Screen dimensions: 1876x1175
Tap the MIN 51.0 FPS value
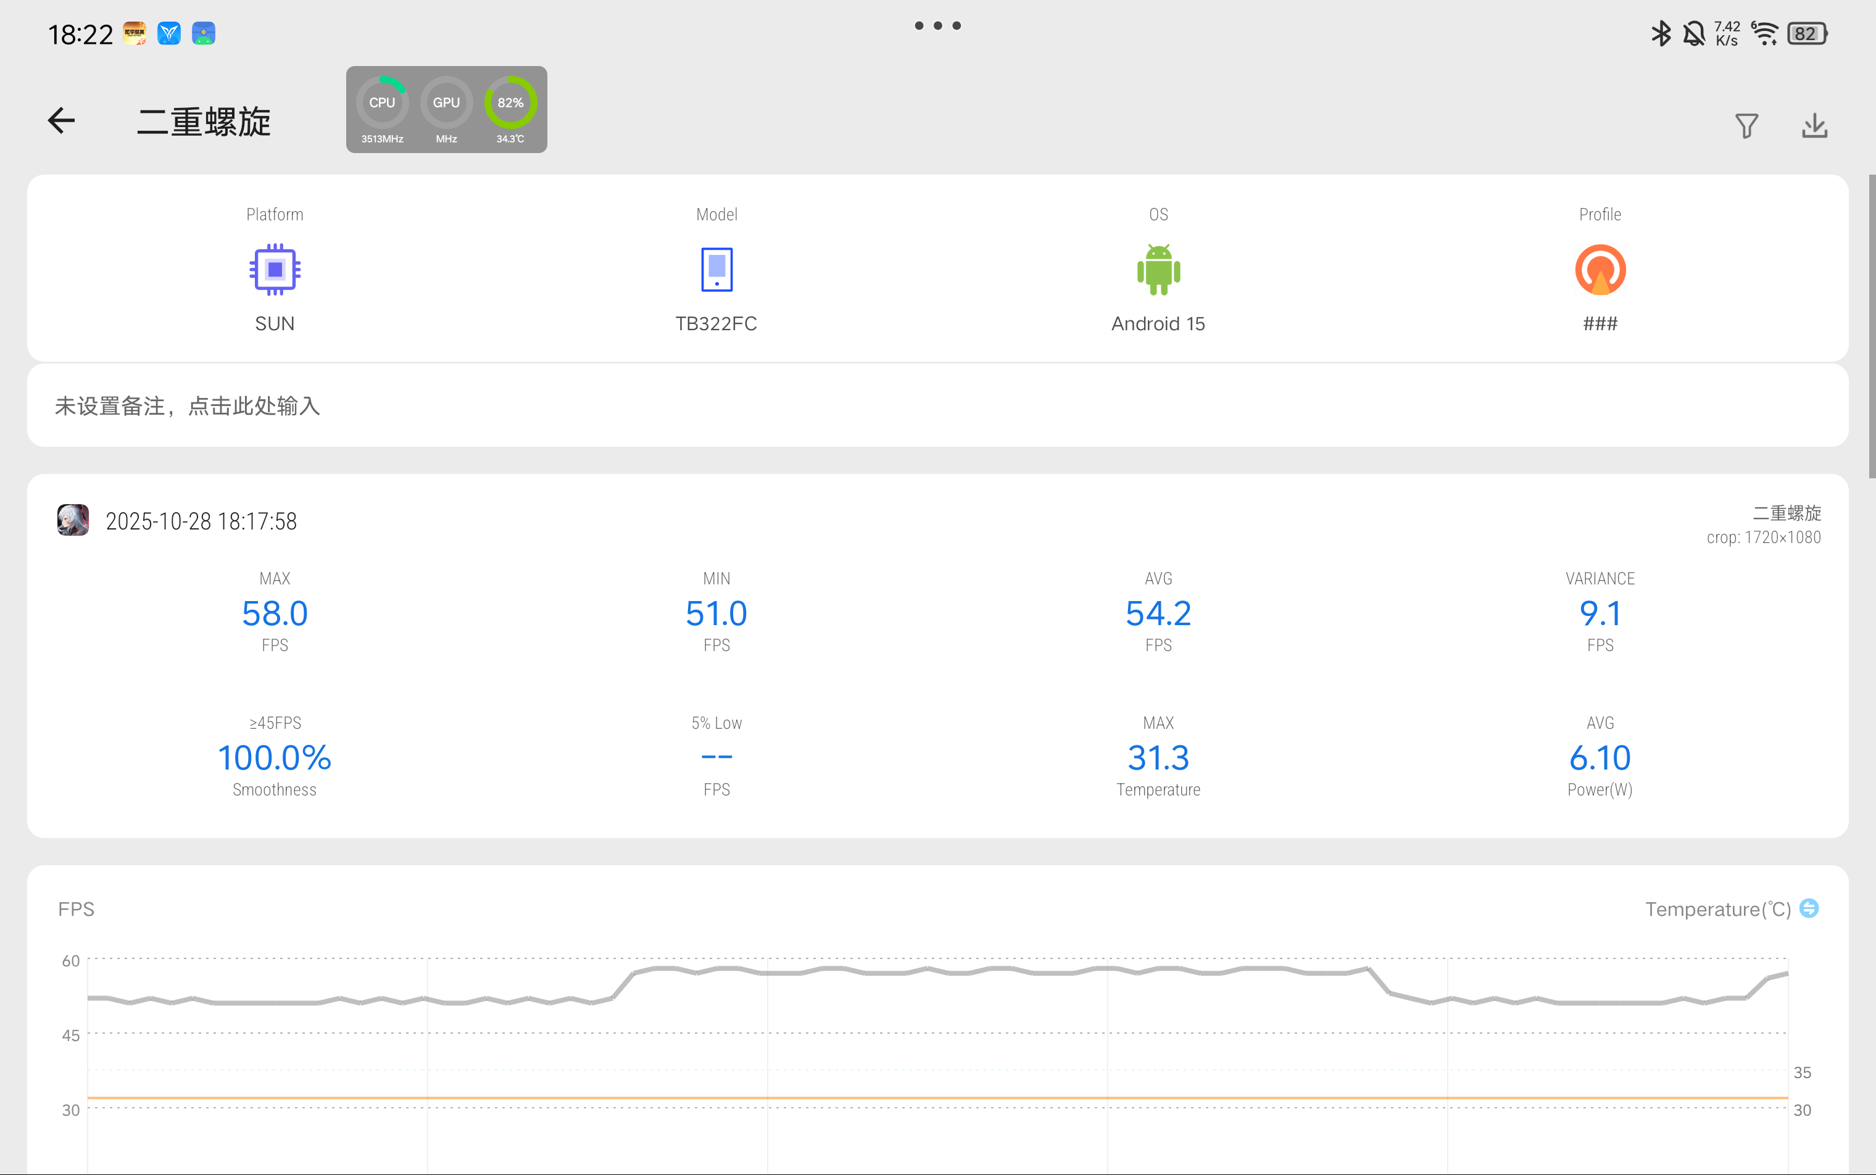click(x=716, y=613)
